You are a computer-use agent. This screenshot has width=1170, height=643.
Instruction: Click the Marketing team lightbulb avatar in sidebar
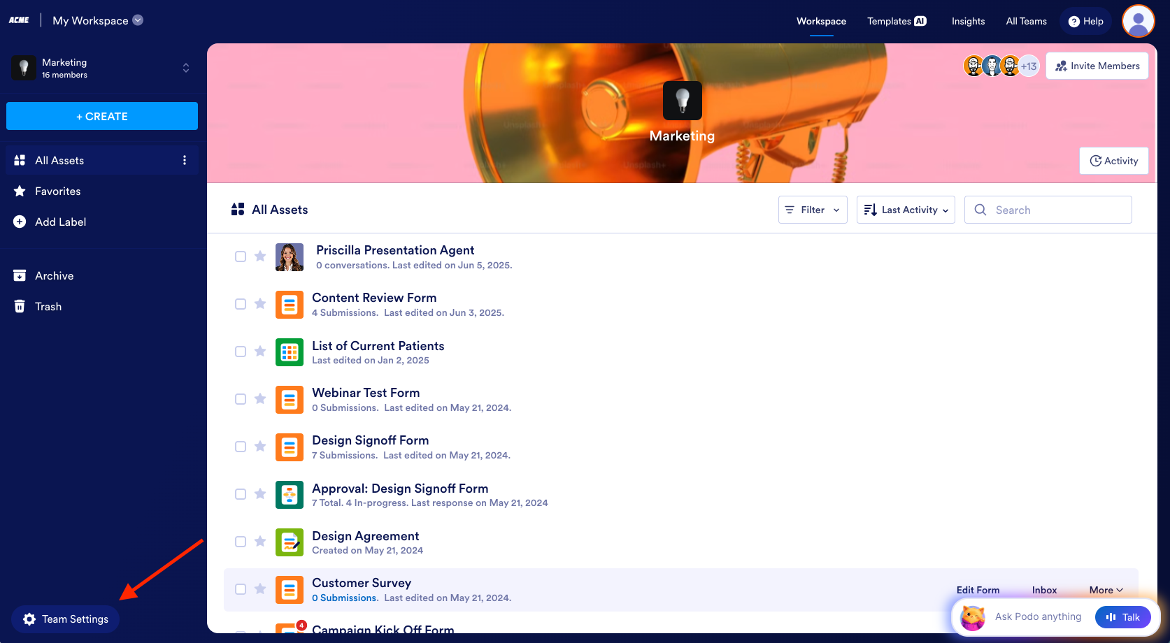[24, 68]
